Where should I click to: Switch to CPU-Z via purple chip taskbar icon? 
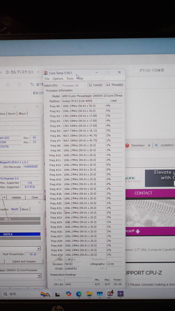(x=121, y=294)
